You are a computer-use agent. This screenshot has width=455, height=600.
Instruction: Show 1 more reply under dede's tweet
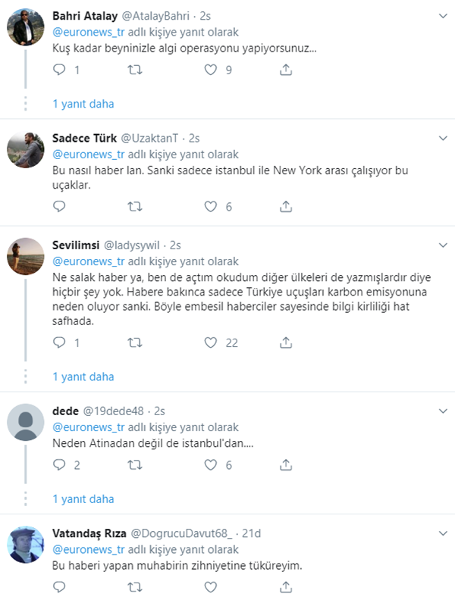(x=83, y=499)
